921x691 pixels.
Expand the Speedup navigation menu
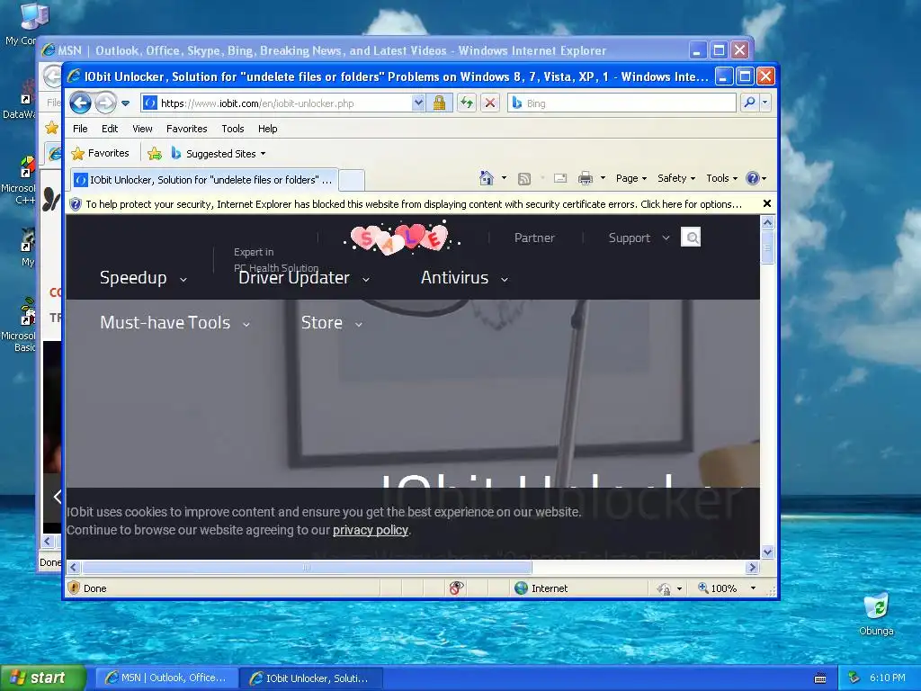coord(143,277)
